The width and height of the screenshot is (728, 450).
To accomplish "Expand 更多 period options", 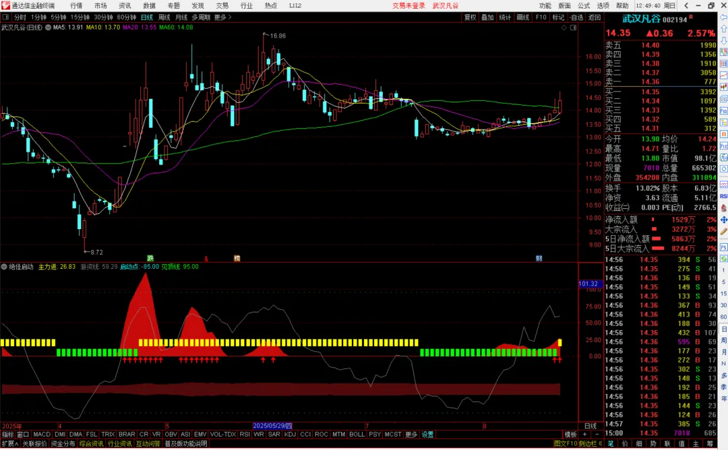I will [x=222, y=17].
